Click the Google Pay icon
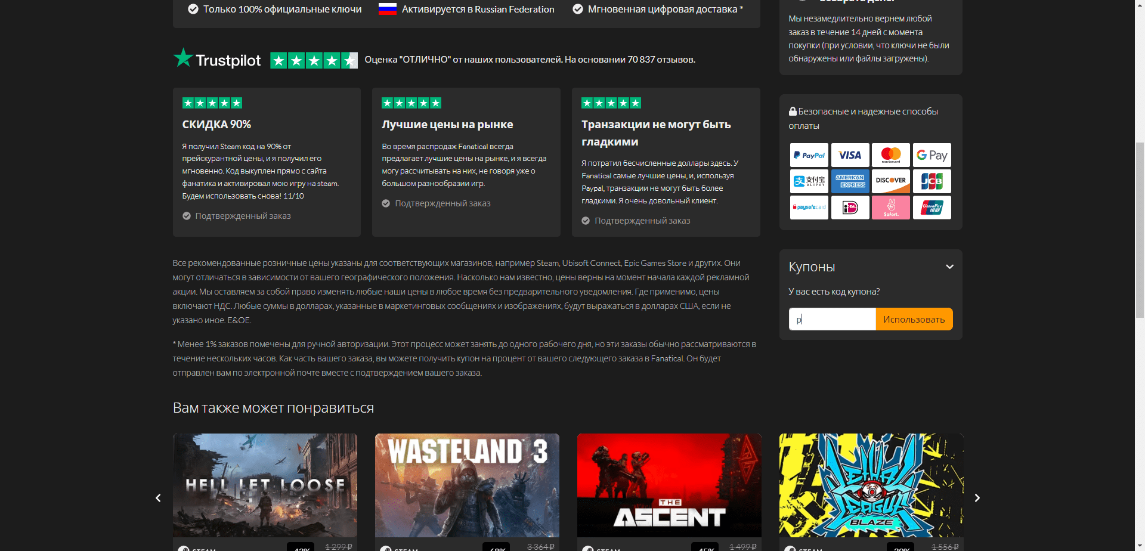Viewport: 1145px width, 551px height. click(x=932, y=155)
